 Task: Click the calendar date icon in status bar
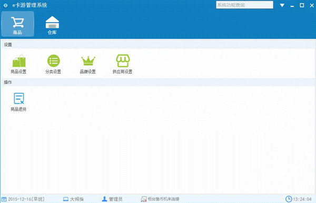coord(4,199)
